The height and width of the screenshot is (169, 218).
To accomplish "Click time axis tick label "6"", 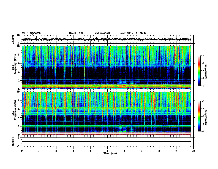I will 125,151.
